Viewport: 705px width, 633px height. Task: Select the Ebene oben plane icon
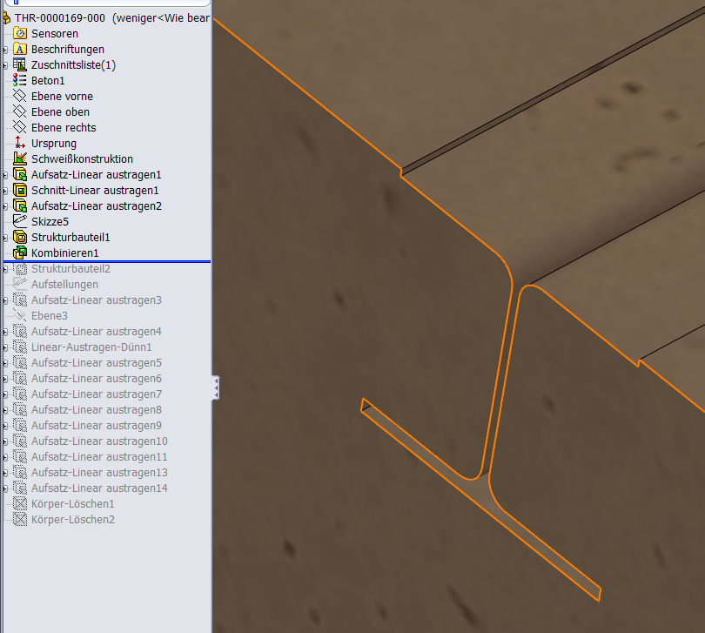(20, 111)
